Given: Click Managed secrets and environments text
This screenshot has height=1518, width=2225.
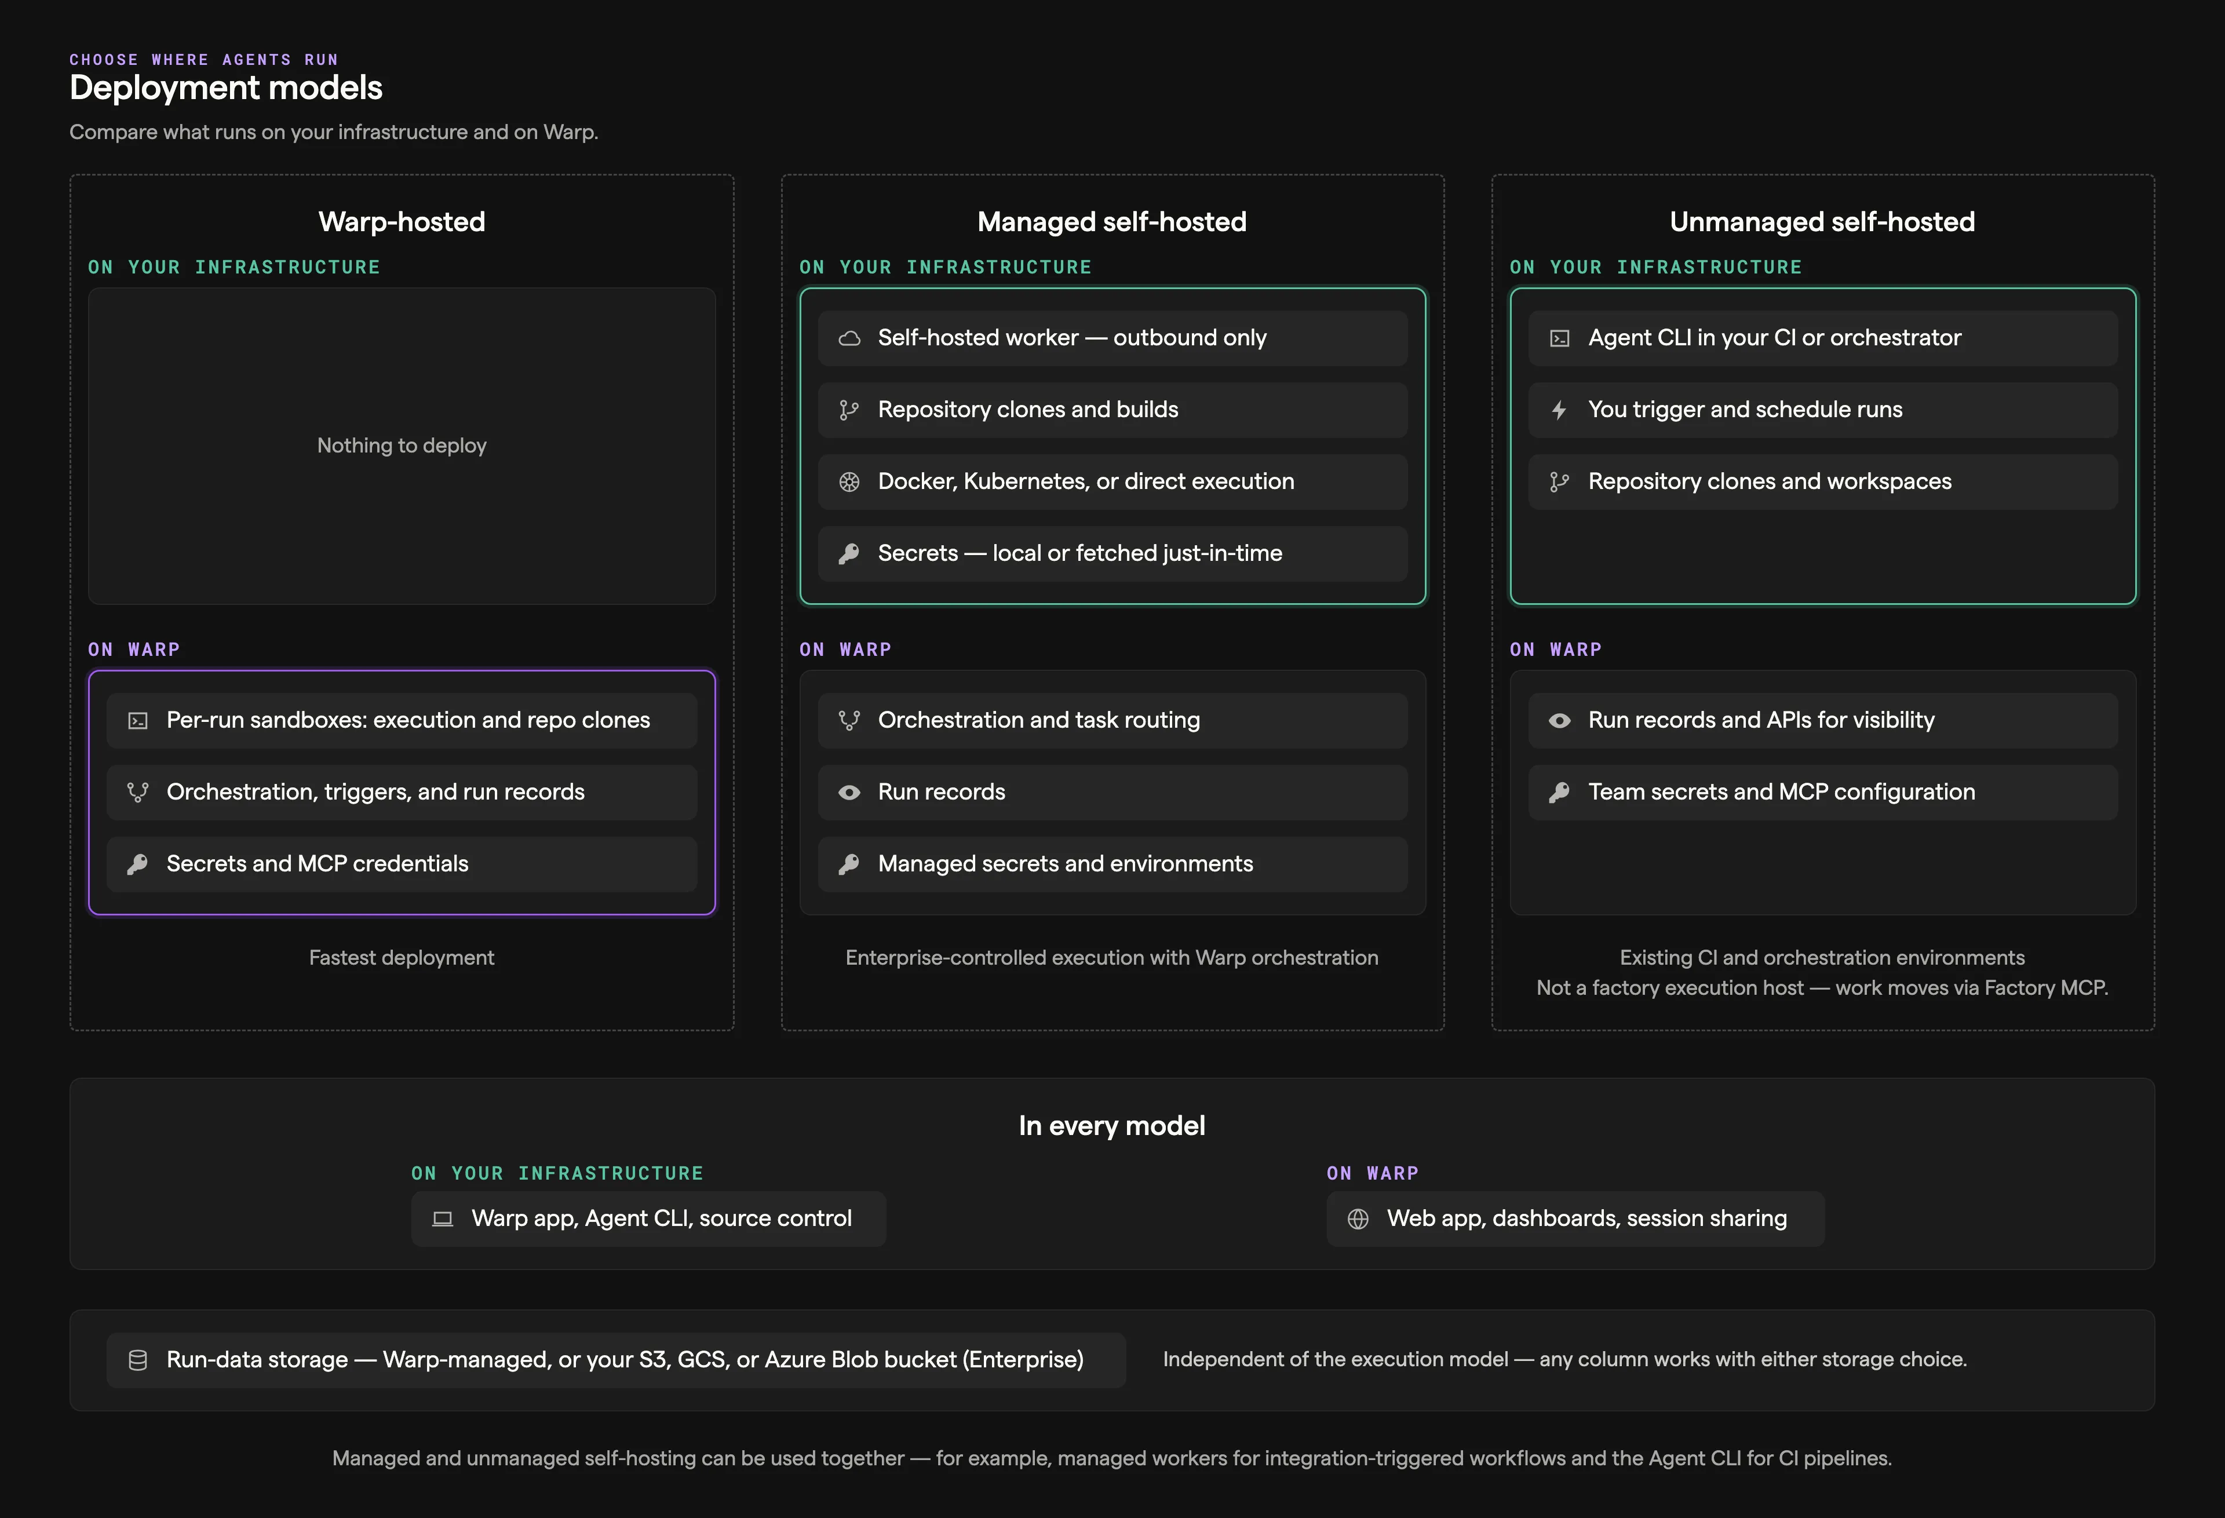Looking at the screenshot, I should click(x=1066, y=864).
